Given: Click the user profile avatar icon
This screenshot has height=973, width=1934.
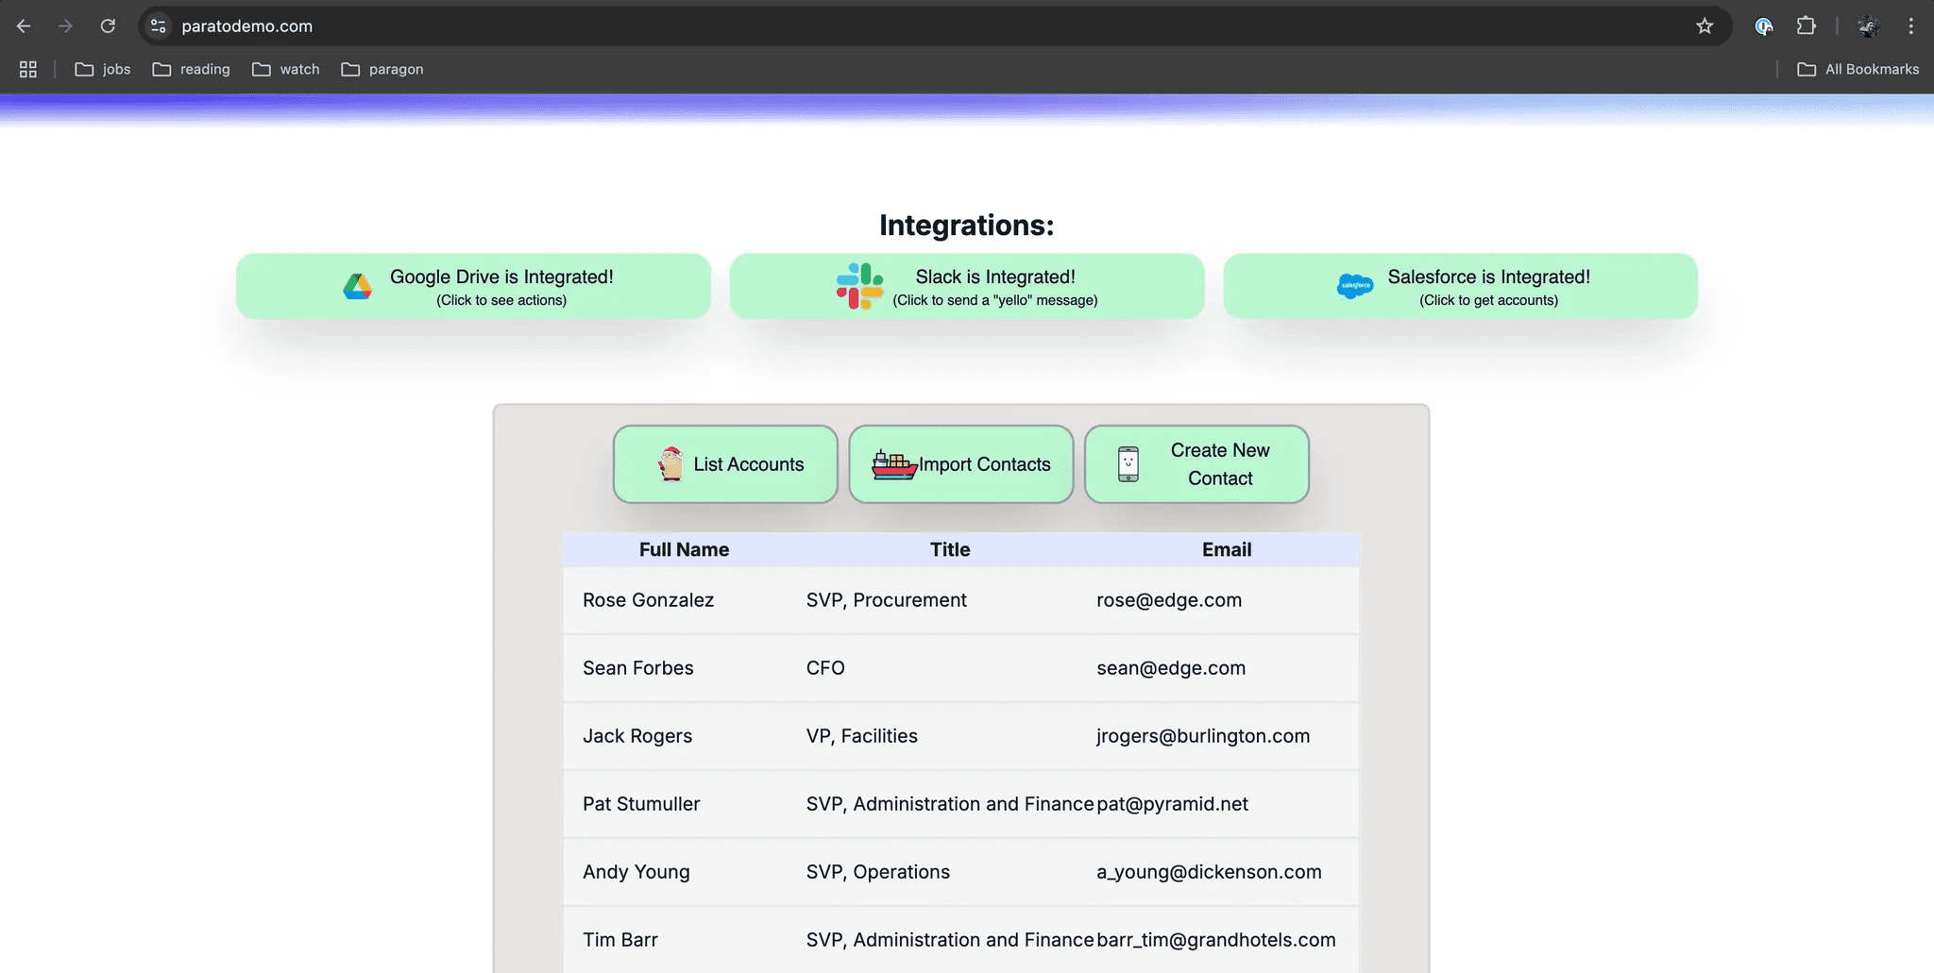Looking at the screenshot, I should click(x=1868, y=26).
